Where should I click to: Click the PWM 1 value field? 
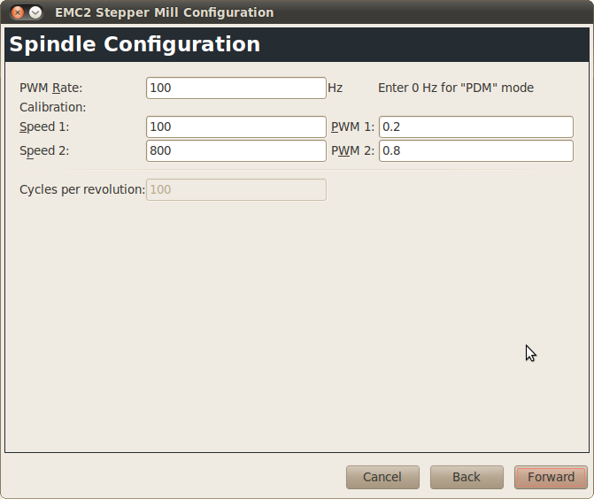tap(476, 127)
